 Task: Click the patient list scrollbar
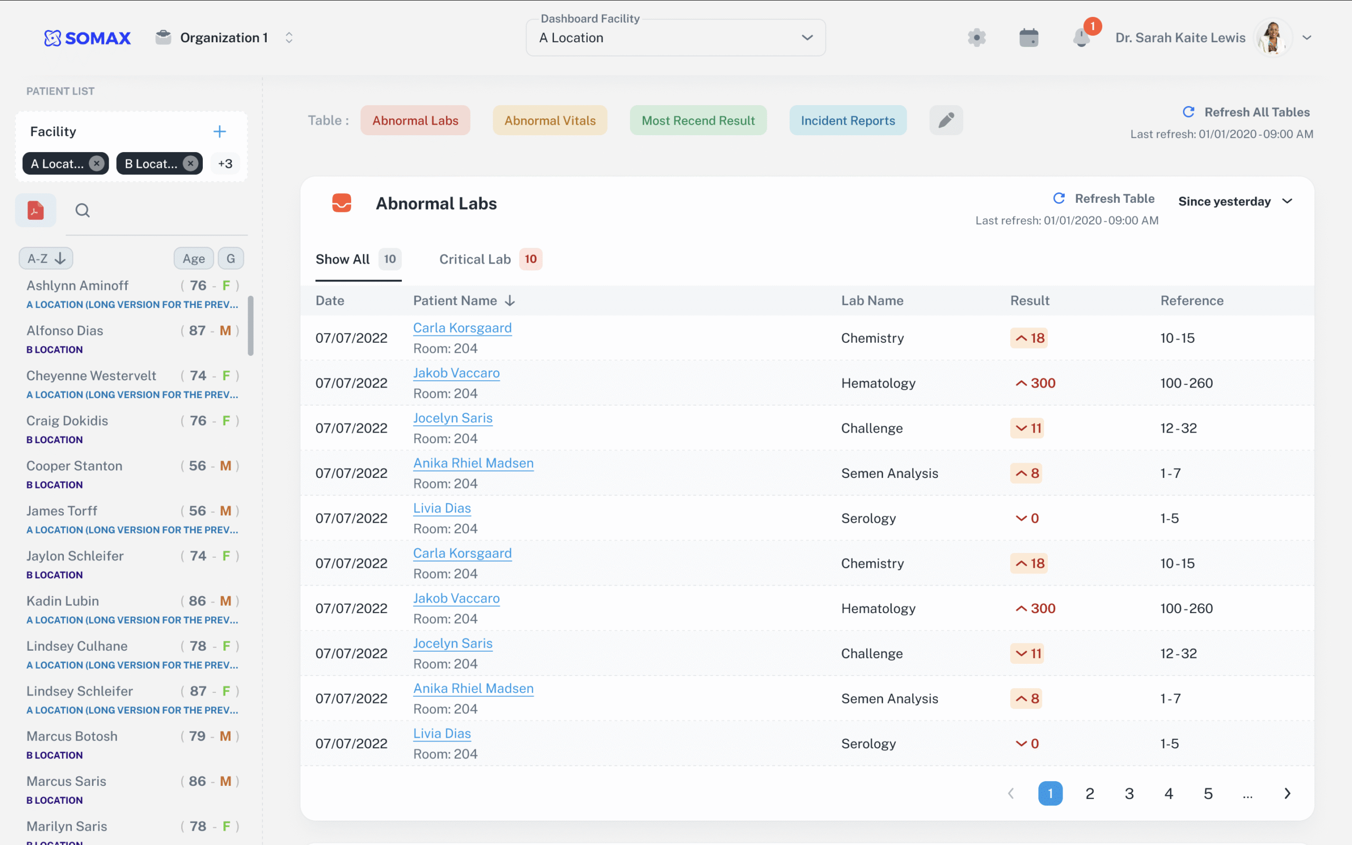[251, 325]
